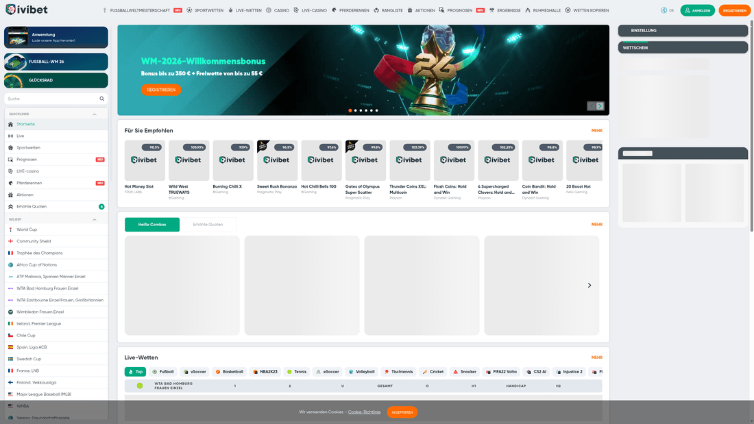The image size is (754, 424).
Task: Open Sportwetten in top menu
Action: [x=205, y=10]
